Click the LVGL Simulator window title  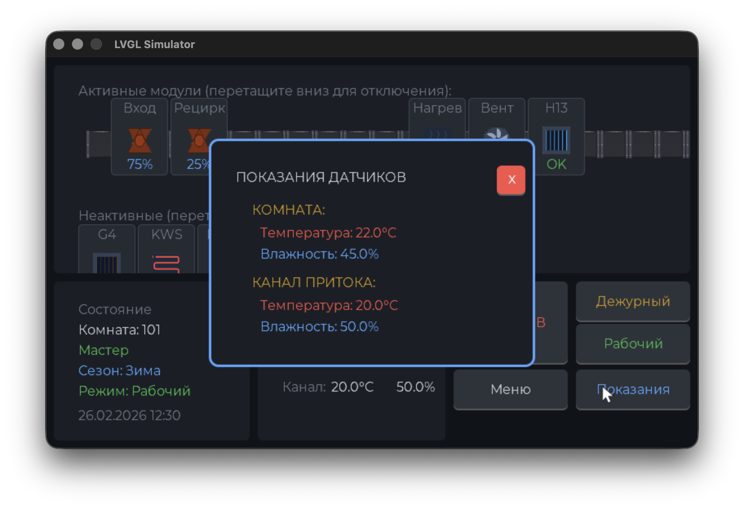click(x=155, y=44)
